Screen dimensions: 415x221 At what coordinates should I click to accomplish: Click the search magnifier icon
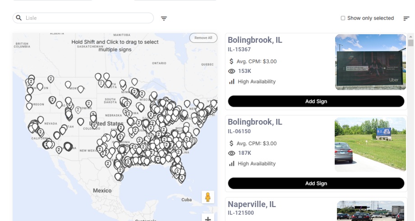point(19,18)
